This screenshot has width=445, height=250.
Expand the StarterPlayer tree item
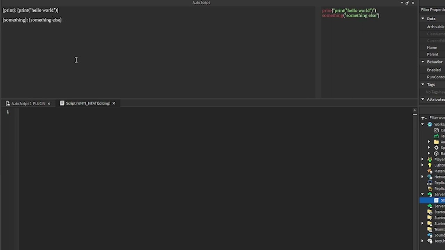[x=423, y=223]
